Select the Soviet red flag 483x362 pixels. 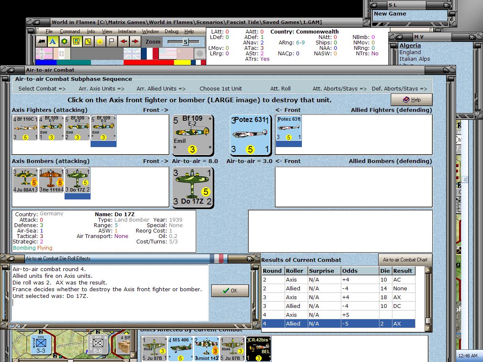[185, 54]
